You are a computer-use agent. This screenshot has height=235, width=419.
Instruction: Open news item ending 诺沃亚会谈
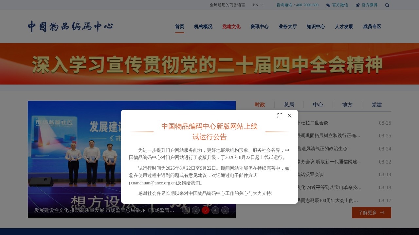coord(310,175)
